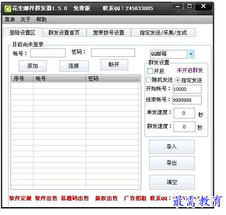Select the 指定发送 radio button
Viewport: 226px width, 215px height.
pyautogui.click(x=177, y=80)
